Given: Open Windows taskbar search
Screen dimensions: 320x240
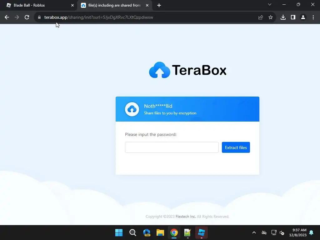Looking at the screenshot, I should (132, 232).
